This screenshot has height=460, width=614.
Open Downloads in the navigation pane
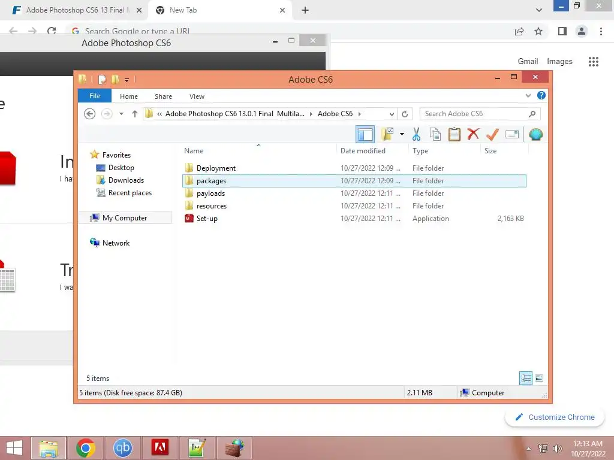pos(126,180)
